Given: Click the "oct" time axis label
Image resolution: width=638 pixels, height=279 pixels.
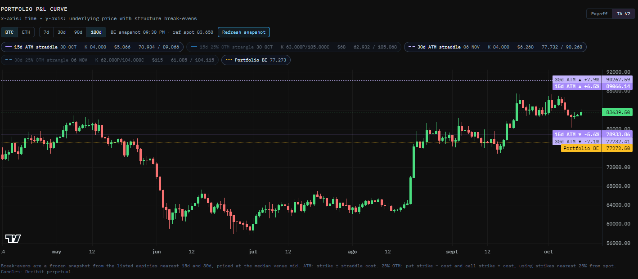Looking at the screenshot, I should (548, 252).
